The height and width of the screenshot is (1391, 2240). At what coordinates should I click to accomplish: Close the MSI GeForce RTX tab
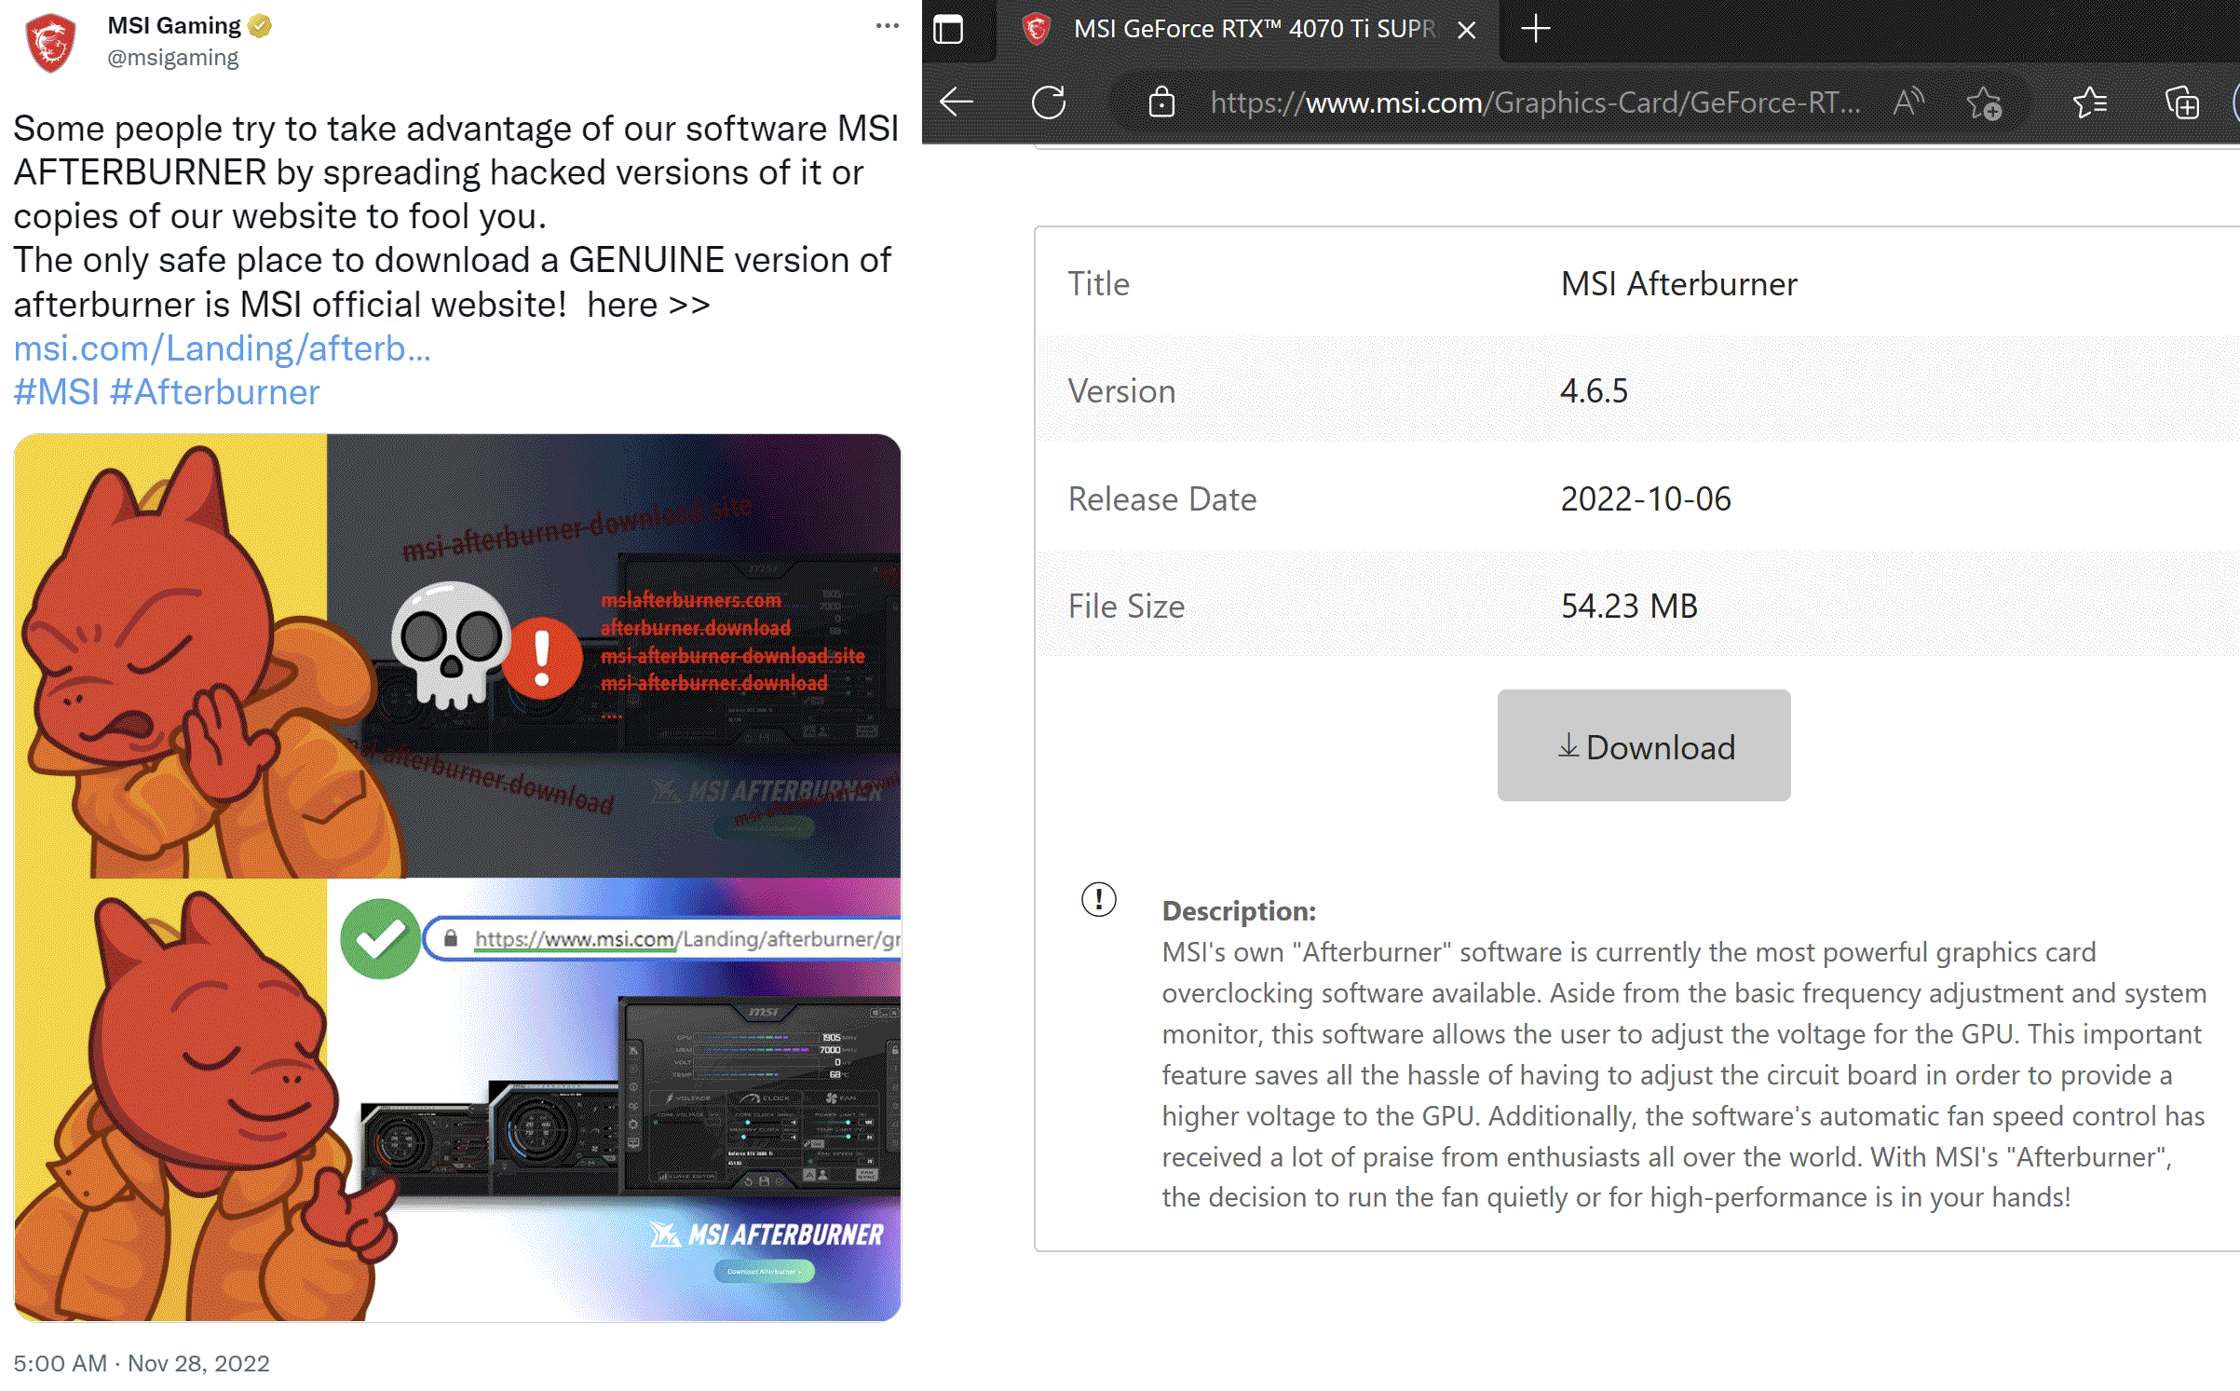pyautogui.click(x=1467, y=30)
